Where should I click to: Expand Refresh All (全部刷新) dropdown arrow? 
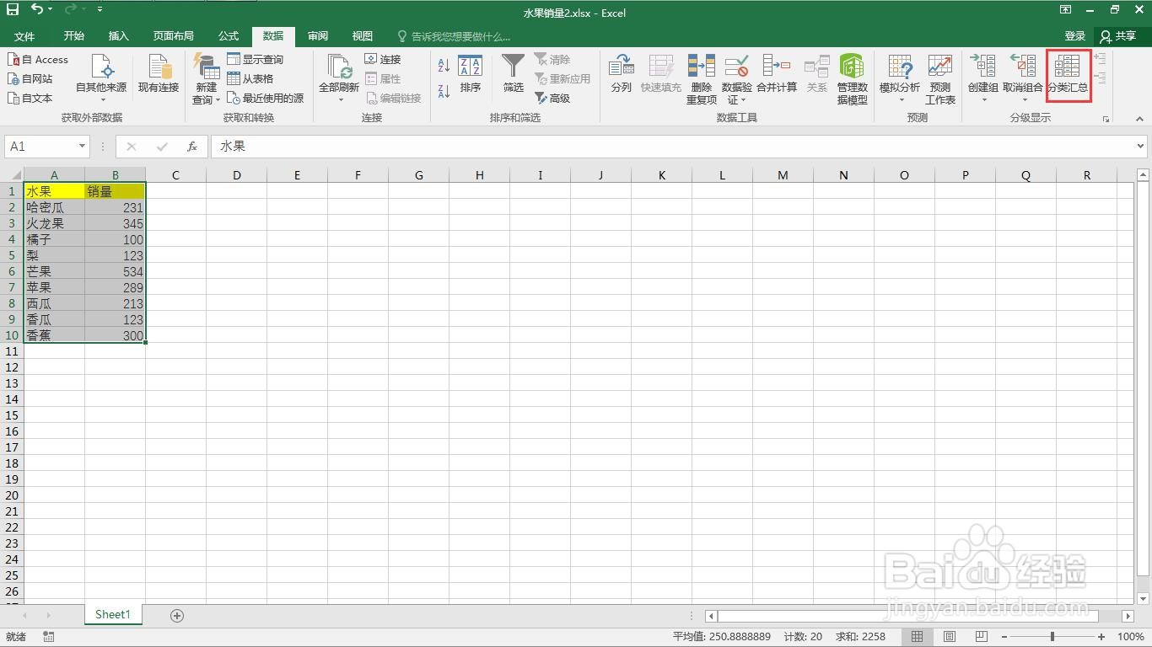point(341,100)
